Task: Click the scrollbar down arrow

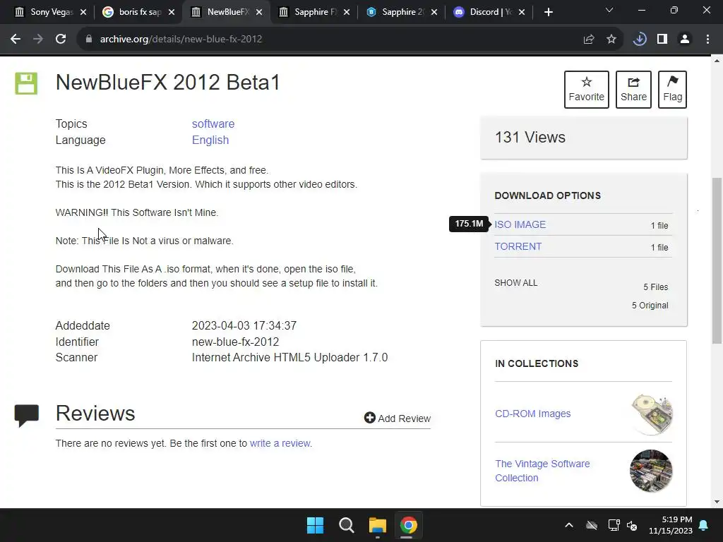Action: tap(717, 502)
